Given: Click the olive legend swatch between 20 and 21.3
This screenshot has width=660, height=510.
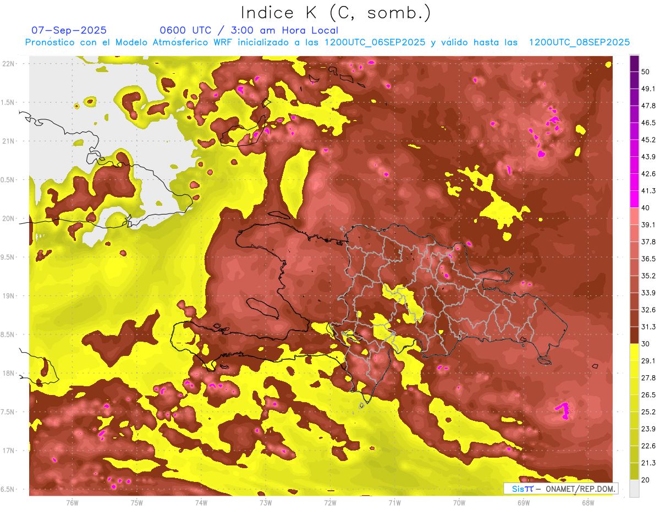Looking at the screenshot, I should pyautogui.click(x=634, y=472).
